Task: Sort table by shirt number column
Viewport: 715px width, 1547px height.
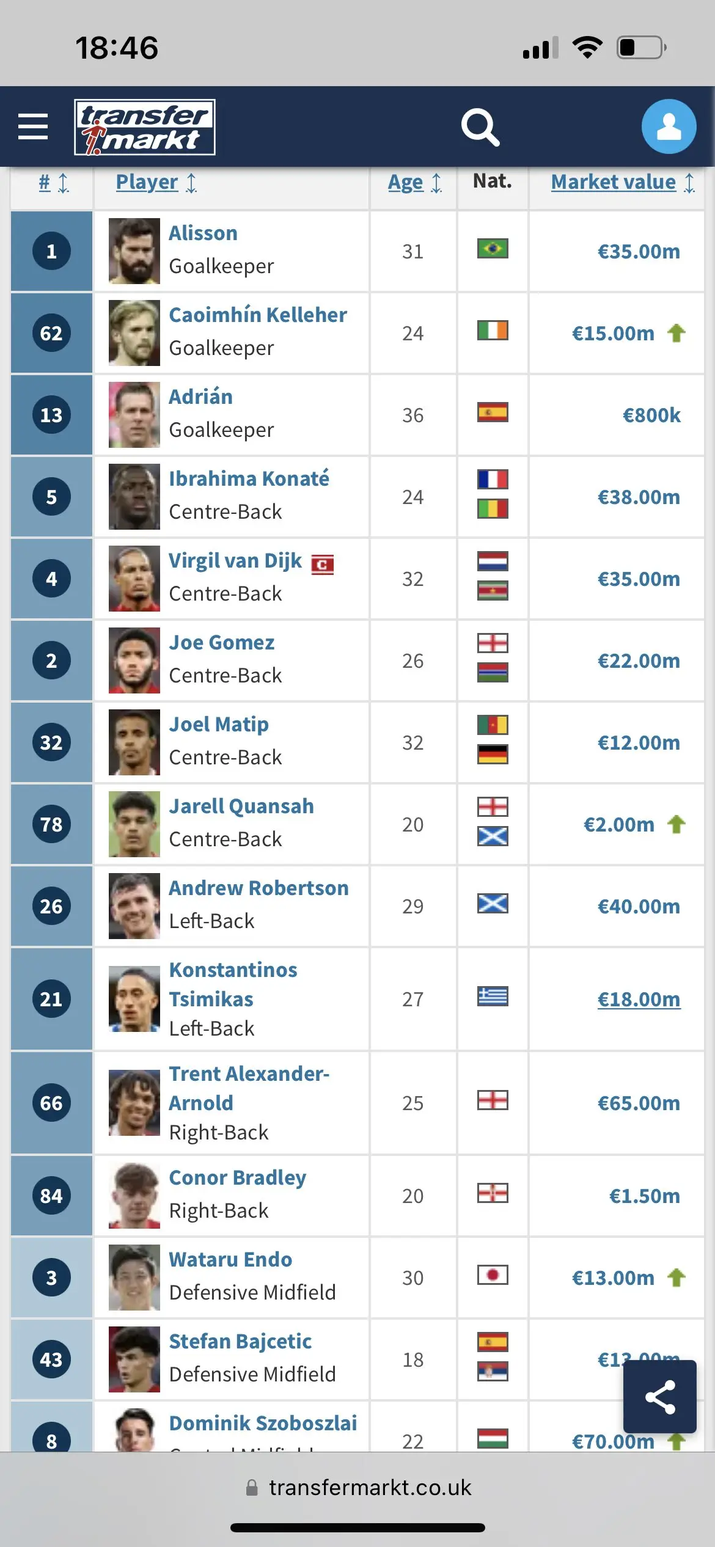Action: click(x=53, y=182)
